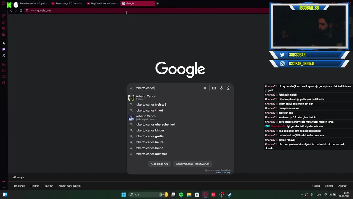Image resolution: width=353 pixels, height=199 pixels.
Task: Open the Windows Start menu
Action: 124,195
